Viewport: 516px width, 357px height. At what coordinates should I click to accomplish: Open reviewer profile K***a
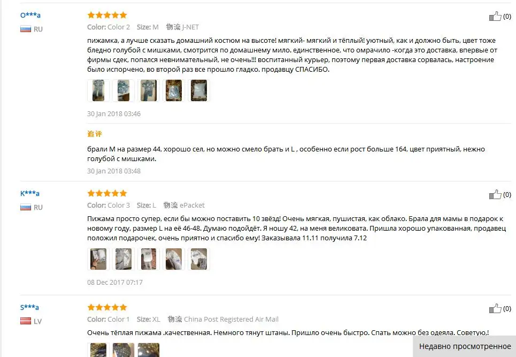(x=30, y=193)
